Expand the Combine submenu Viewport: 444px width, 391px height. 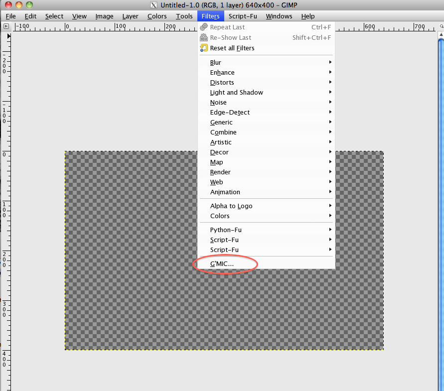click(266, 132)
